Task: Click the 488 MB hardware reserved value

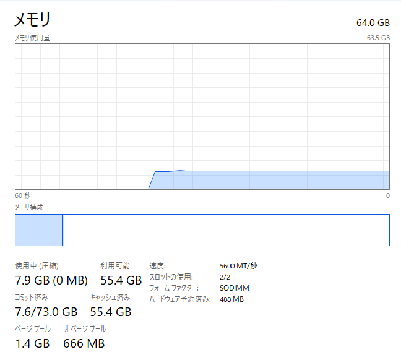Action: click(x=231, y=299)
